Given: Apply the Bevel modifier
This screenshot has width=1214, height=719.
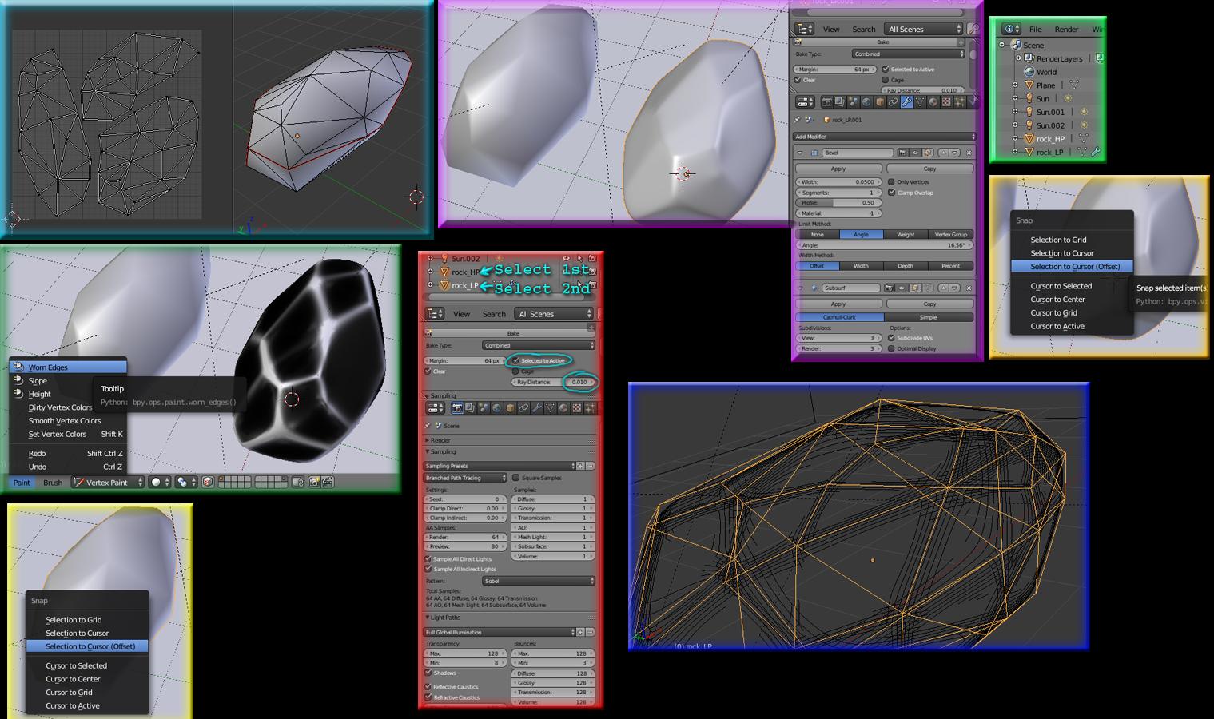Looking at the screenshot, I should (x=838, y=169).
